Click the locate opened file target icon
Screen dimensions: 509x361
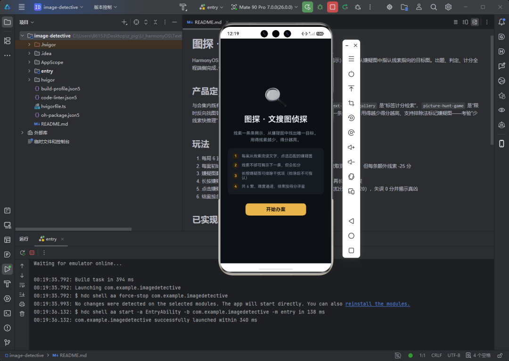tap(136, 22)
